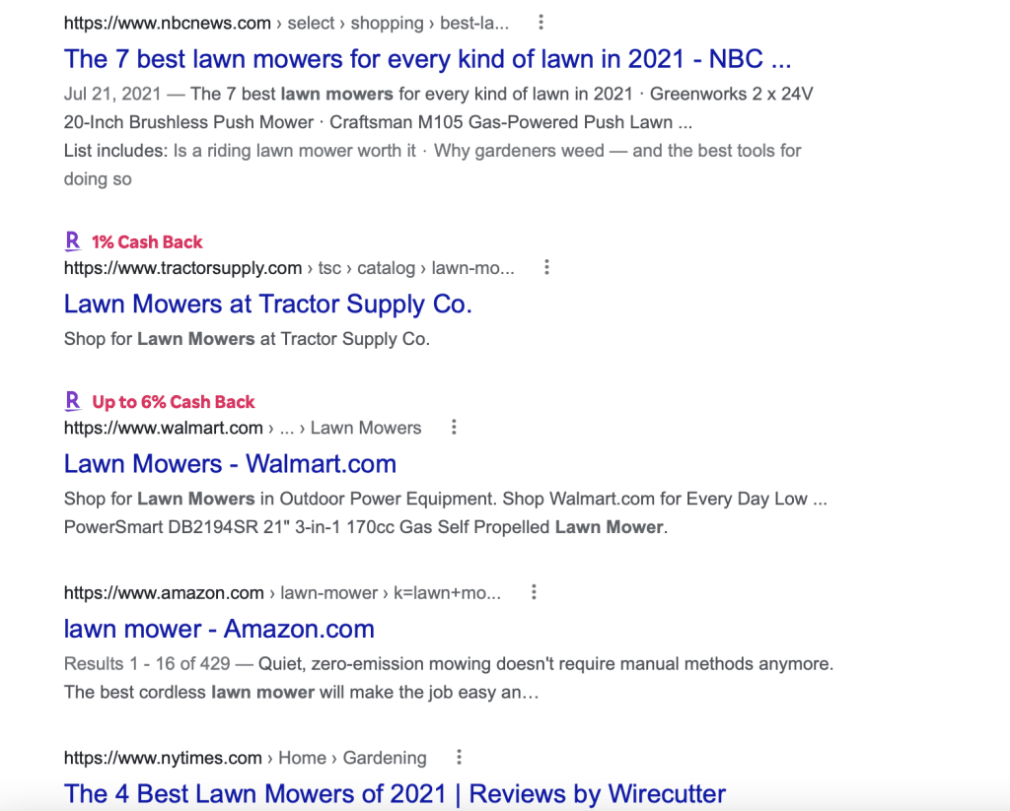Click Rakuten icon above Tractor Supply result

click(73, 241)
